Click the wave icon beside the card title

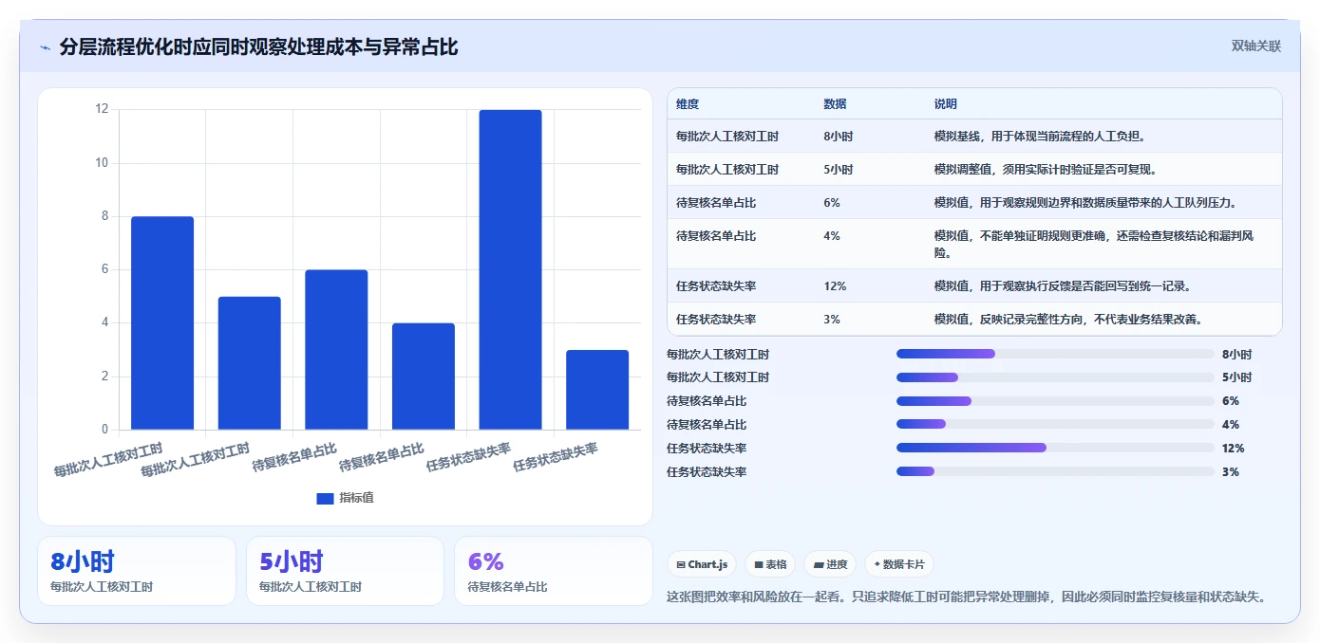46,47
